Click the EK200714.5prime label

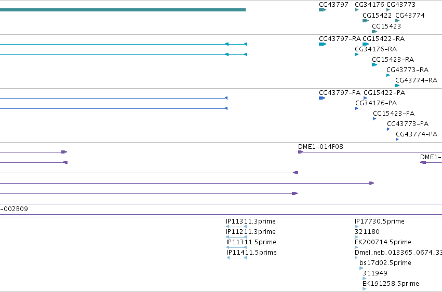pos(383,242)
